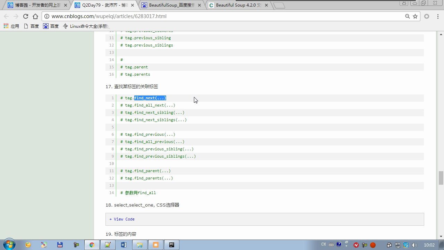This screenshot has height=250, width=444.
Task: Click the page vertical scrollbar thumb
Action: point(441,178)
